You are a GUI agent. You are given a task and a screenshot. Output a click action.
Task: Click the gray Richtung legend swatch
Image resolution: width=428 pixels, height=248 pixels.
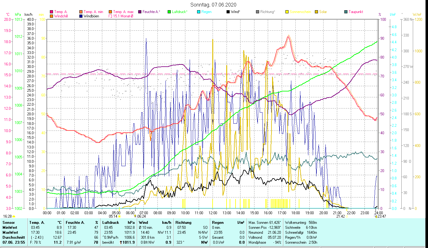[258, 12]
